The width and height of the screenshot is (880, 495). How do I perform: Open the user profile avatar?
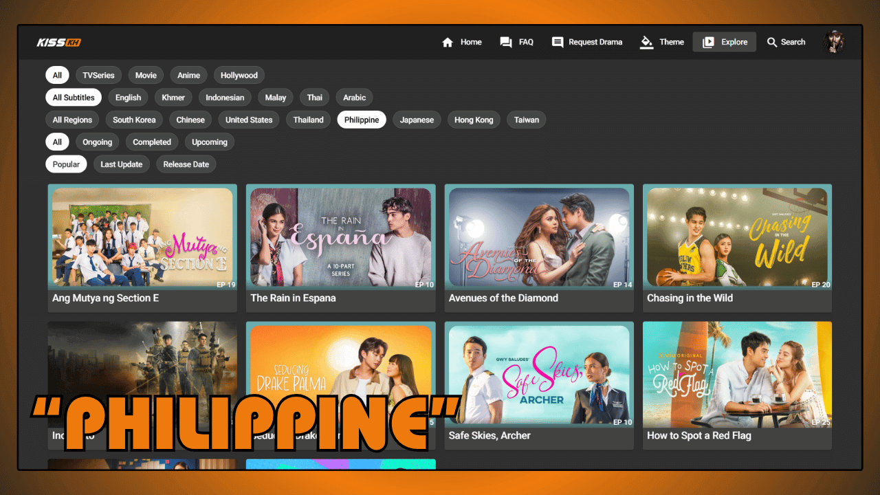834,42
